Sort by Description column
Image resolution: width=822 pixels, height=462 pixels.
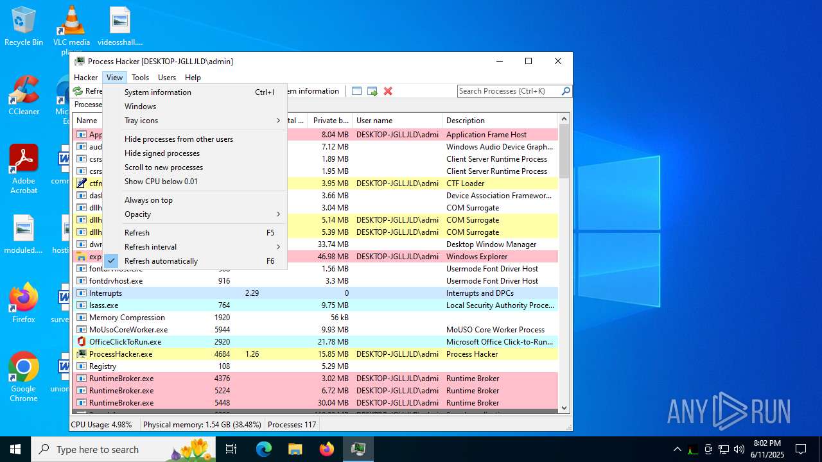tap(500, 120)
